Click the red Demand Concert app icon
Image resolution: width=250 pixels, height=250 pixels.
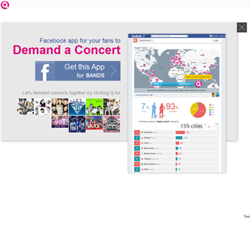(x=135, y=40)
